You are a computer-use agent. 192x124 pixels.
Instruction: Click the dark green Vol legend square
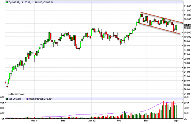click(x=7, y=99)
